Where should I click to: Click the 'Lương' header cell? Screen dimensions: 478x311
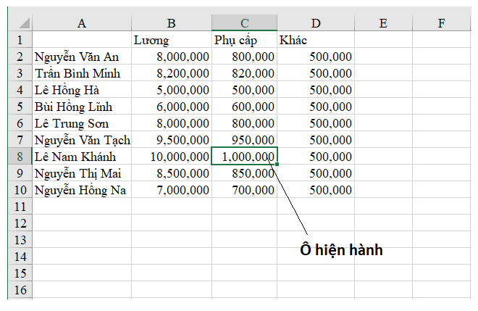click(x=172, y=40)
